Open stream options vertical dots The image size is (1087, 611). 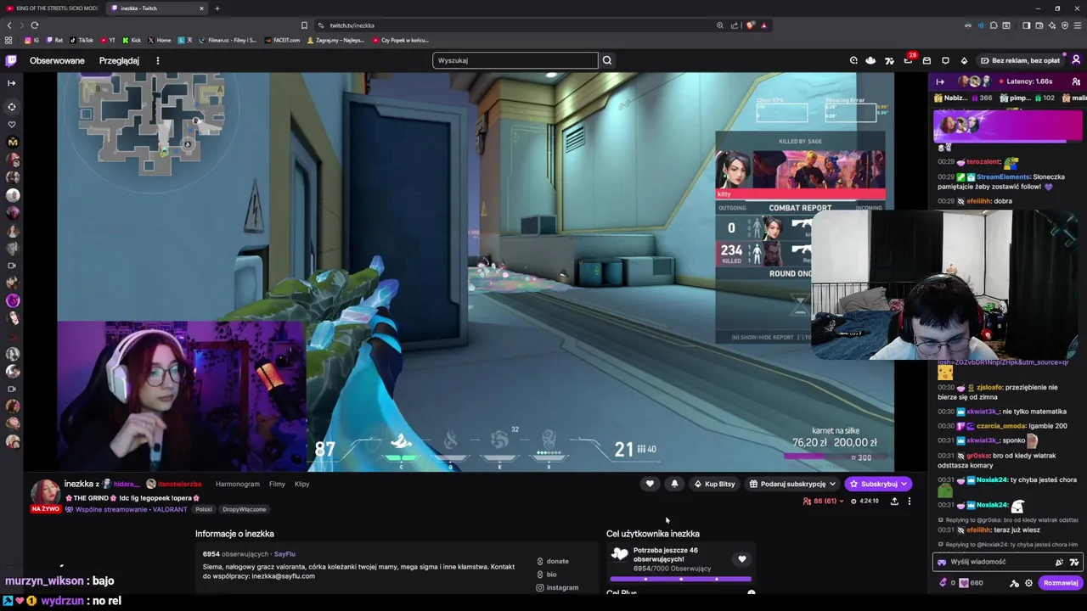(909, 501)
